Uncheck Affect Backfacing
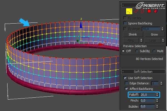The width and height of the screenshot is (167, 111). [x=126, y=89]
